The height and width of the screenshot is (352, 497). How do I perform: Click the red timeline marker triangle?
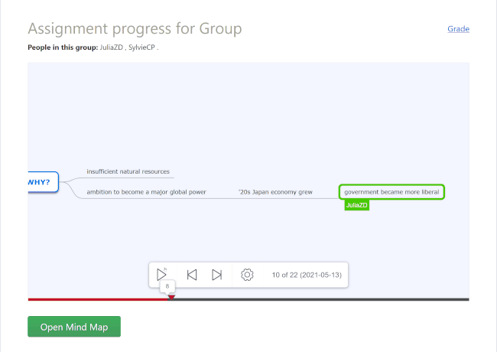point(171,297)
